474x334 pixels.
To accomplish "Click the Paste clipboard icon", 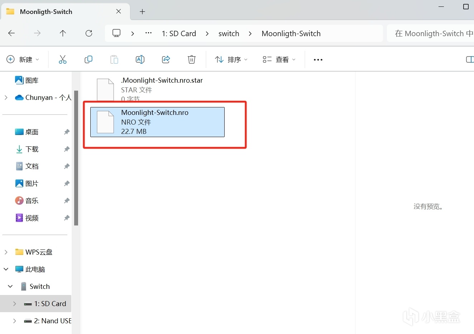I will [114, 59].
